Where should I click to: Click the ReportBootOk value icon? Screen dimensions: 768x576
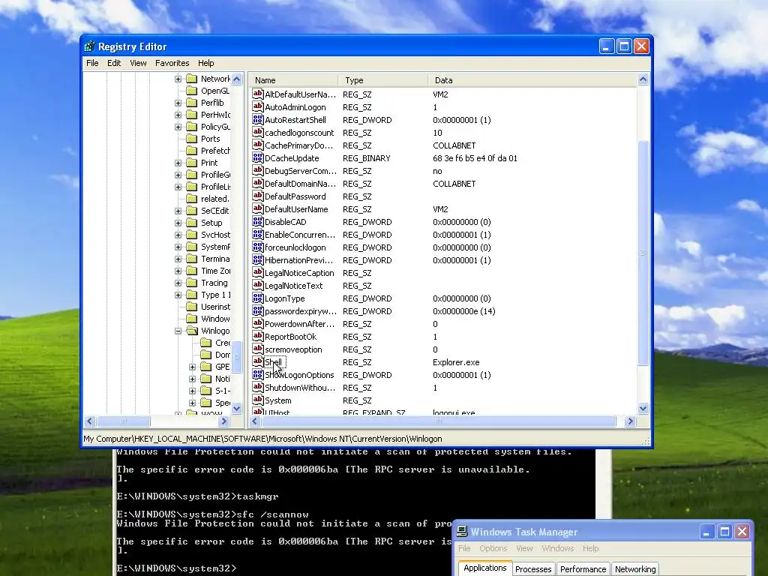pos(258,336)
